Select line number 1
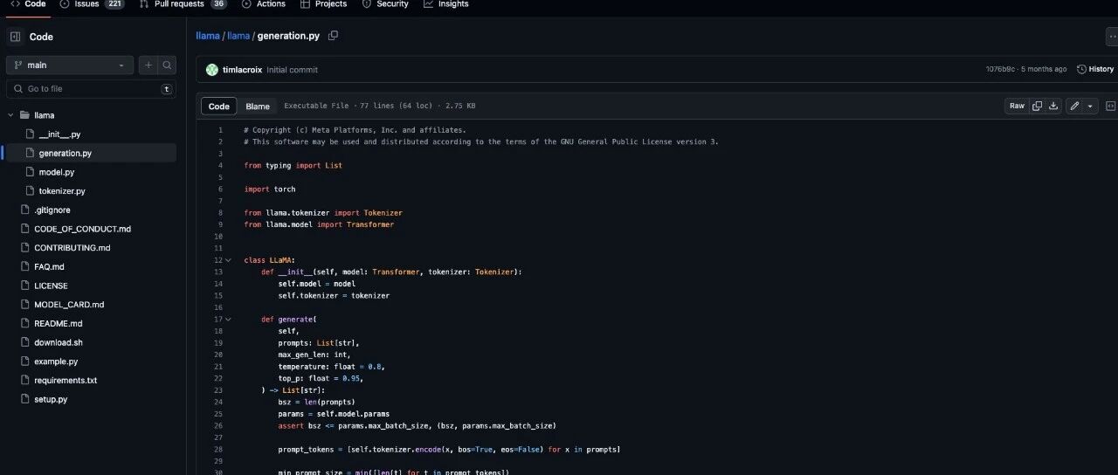Image resolution: width=1118 pixels, height=475 pixels. click(x=220, y=130)
